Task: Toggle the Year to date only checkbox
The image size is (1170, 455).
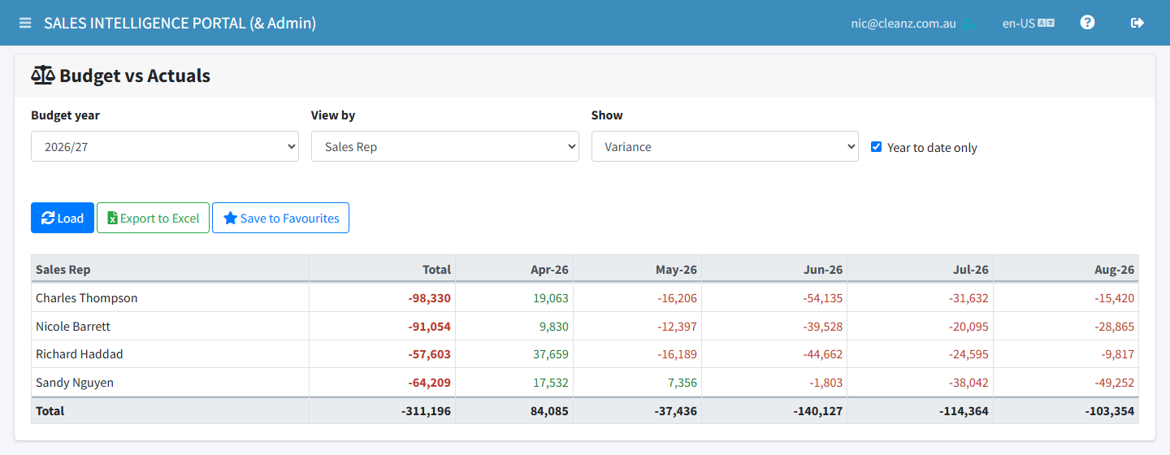Action: (x=876, y=147)
